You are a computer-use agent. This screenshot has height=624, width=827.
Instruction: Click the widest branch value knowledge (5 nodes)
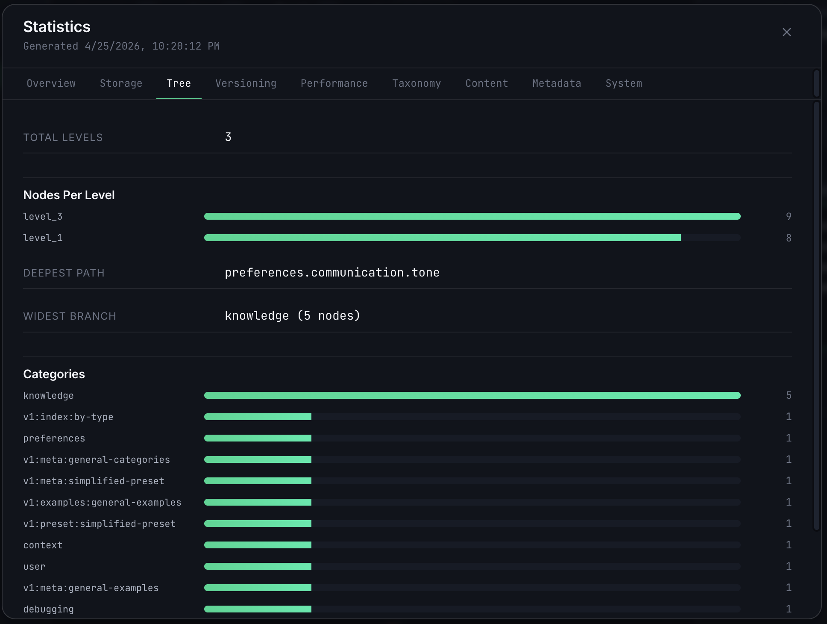tap(293, 316)
